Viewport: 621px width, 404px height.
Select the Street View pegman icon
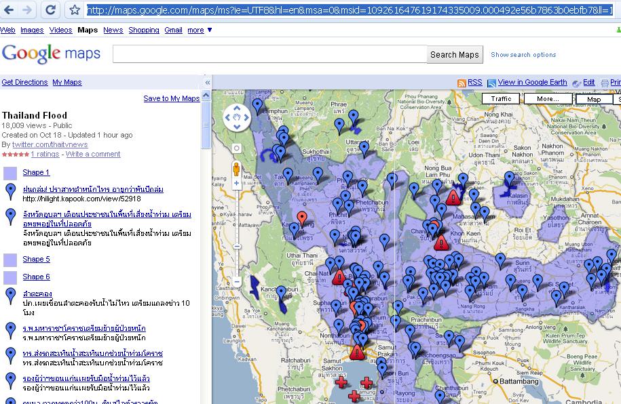pos(236,169)
